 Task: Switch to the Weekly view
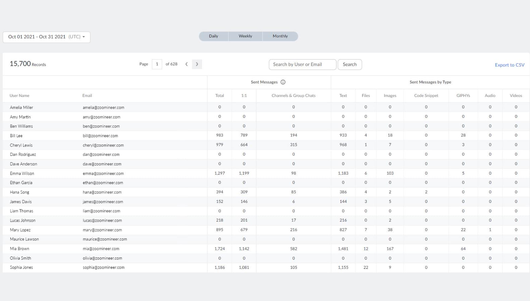pyautogui.click(x=245, y=36)
